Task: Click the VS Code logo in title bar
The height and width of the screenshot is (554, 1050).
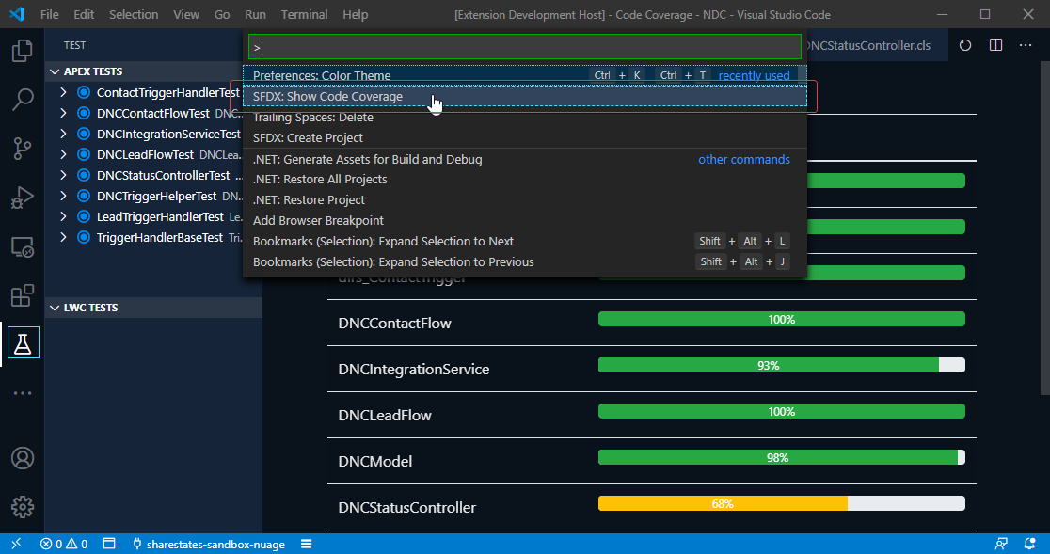Action: point(17,14)
